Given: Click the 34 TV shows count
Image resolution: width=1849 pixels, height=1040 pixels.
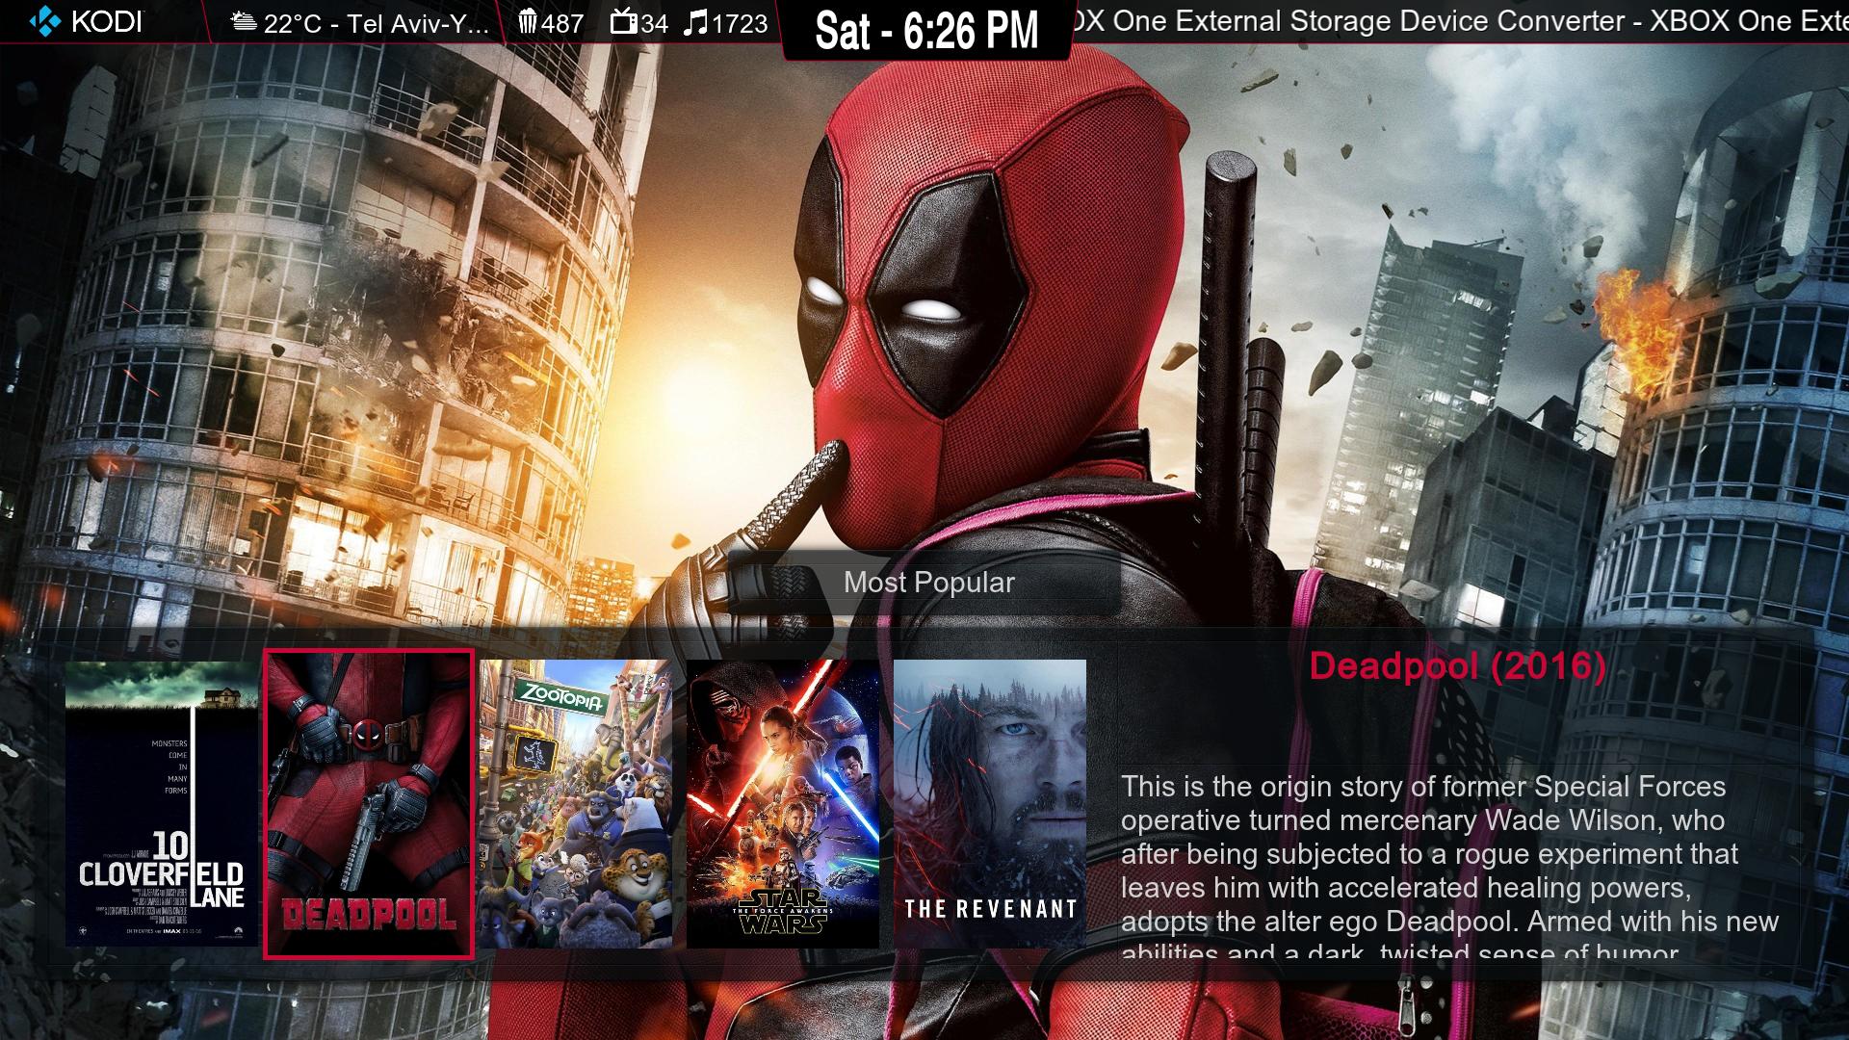Looking at the screenshot, I should tap(654, 23).
